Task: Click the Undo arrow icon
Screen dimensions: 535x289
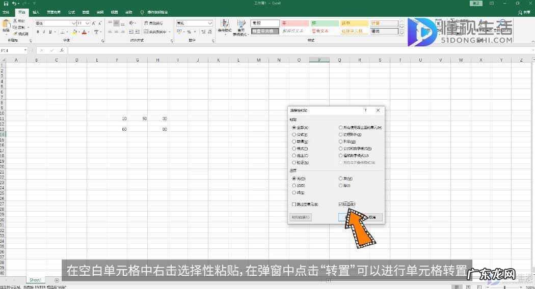Action: (14, 4)
